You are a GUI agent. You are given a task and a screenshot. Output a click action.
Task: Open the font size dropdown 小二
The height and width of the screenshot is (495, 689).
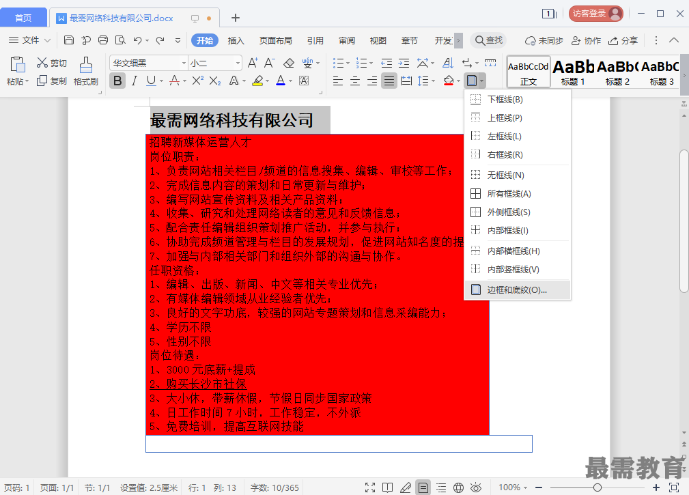click(238, 63)
